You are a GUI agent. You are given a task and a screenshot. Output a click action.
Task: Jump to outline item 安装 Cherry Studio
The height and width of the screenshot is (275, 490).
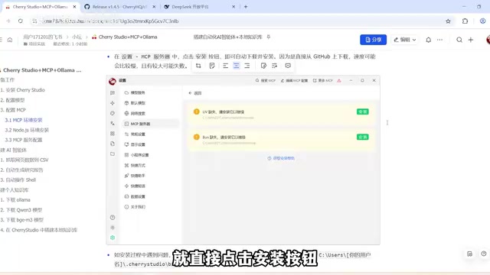coord(22,90)
